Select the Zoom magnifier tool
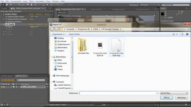The image size is (191, 107). click(x=11, y=5)
